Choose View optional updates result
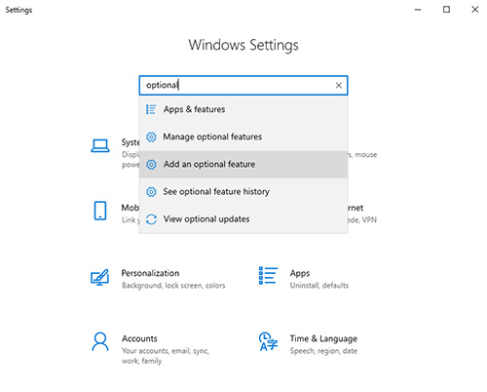Image resolution: width=487 pixels, height=392 pixels. point(243,219)
